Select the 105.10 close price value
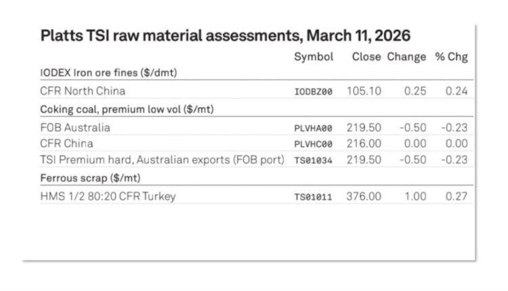 click(364, 91)
